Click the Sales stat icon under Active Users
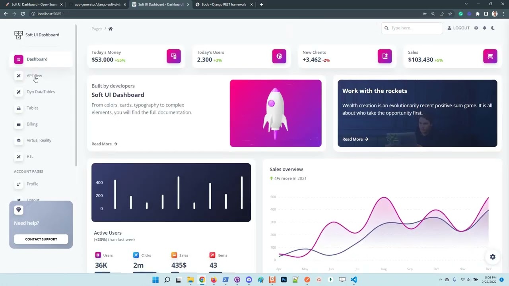Image resolution: width=509 pixels, height=286 pixels. tap(174, 255)
